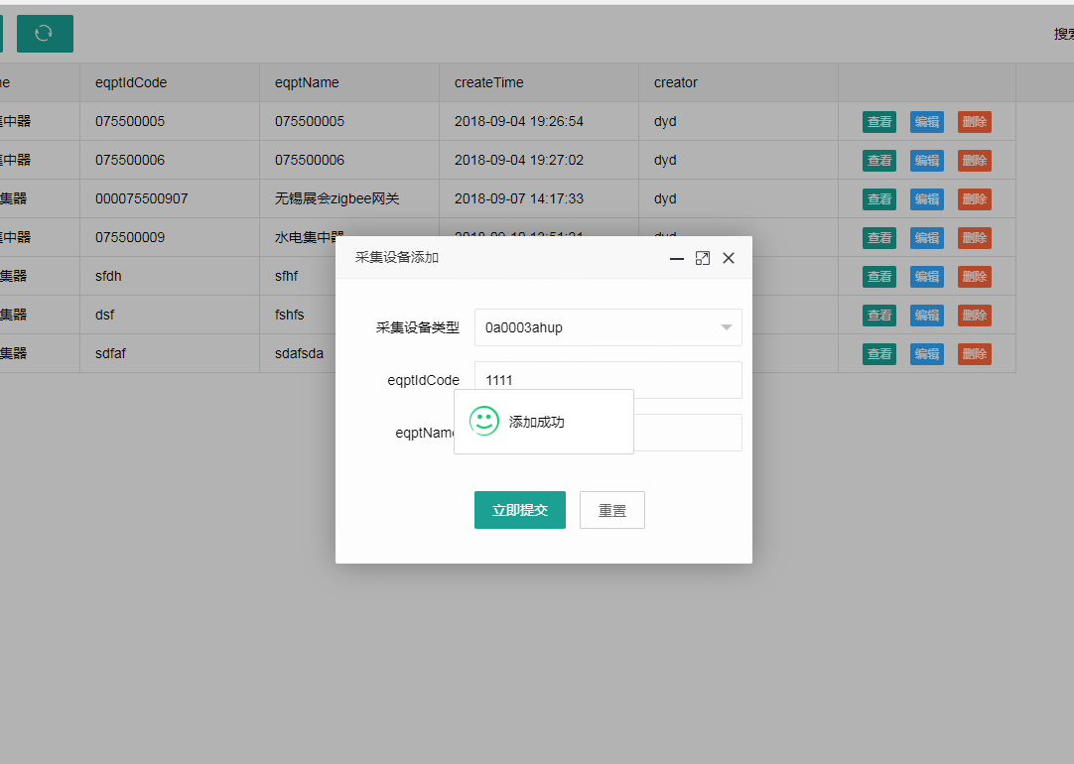The width and height of the screenshot is (1074, 764).
Task: Delete row sdfaf with 删除
Action: [974, 354]
